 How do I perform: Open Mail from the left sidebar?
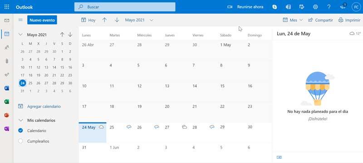point(7,20)
